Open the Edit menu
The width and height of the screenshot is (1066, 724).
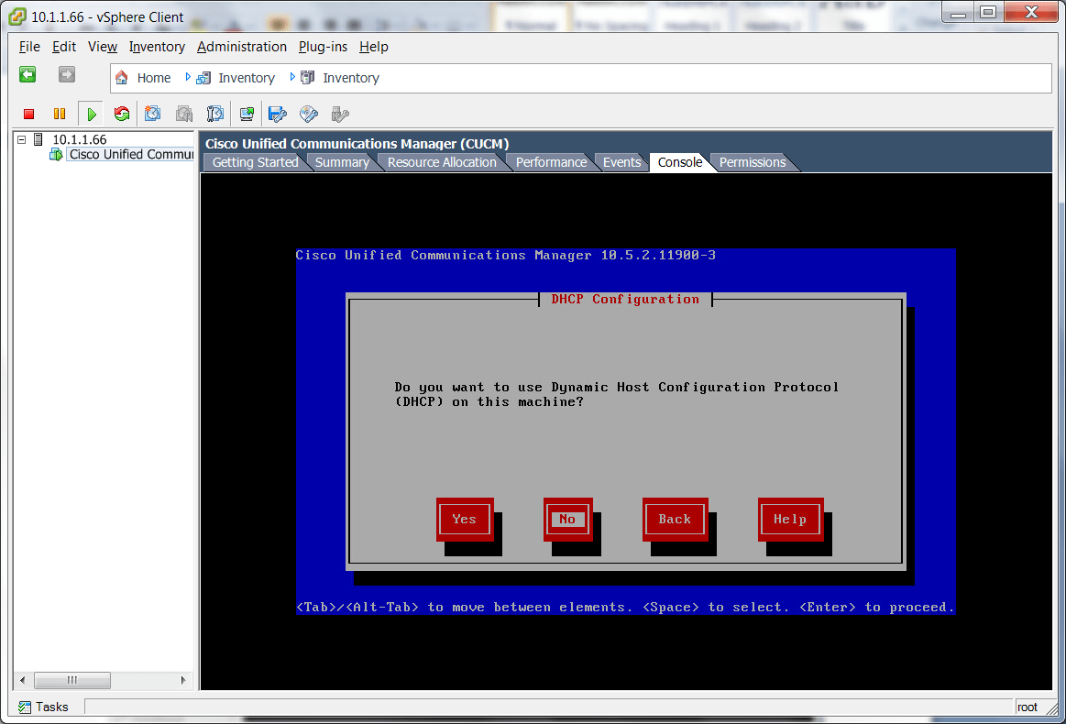pyautogui.click(x=64, y=47)
